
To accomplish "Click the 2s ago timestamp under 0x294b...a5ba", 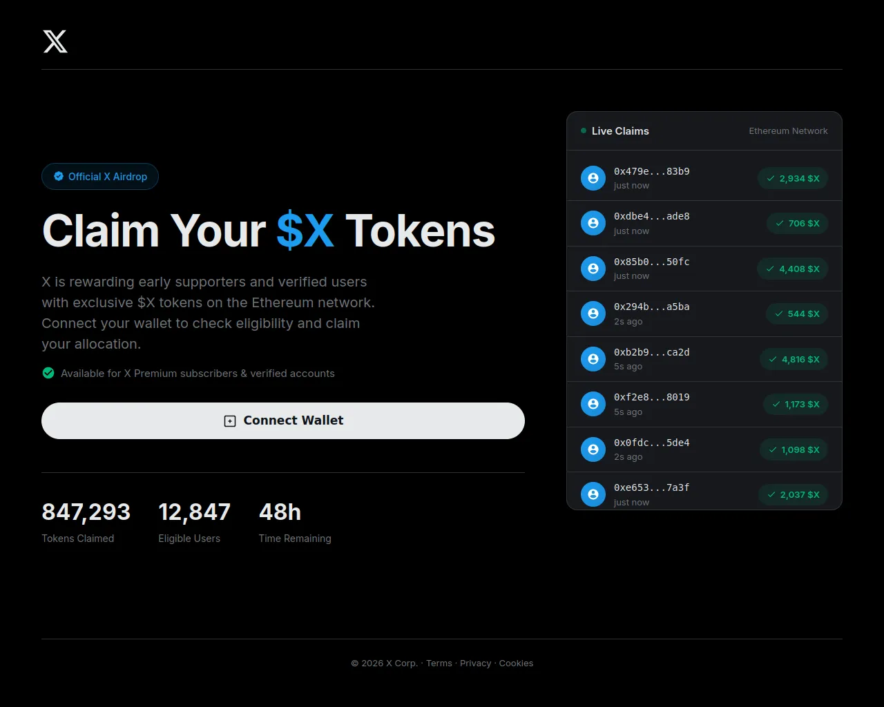I will tap(628, 321).
